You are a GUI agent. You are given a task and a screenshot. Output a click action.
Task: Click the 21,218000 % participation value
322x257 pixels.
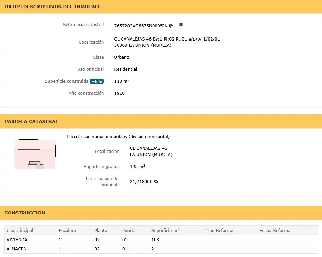[144, 182]
